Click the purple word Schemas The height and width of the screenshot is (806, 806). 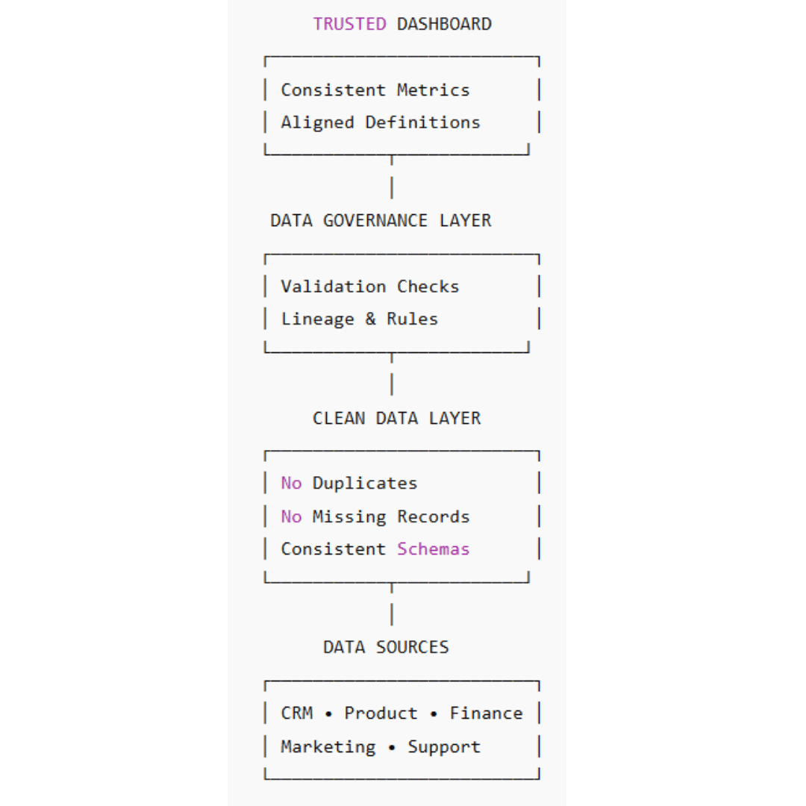tap(433, 549)
